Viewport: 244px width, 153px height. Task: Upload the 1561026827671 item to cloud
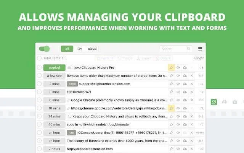pos(185,92)
